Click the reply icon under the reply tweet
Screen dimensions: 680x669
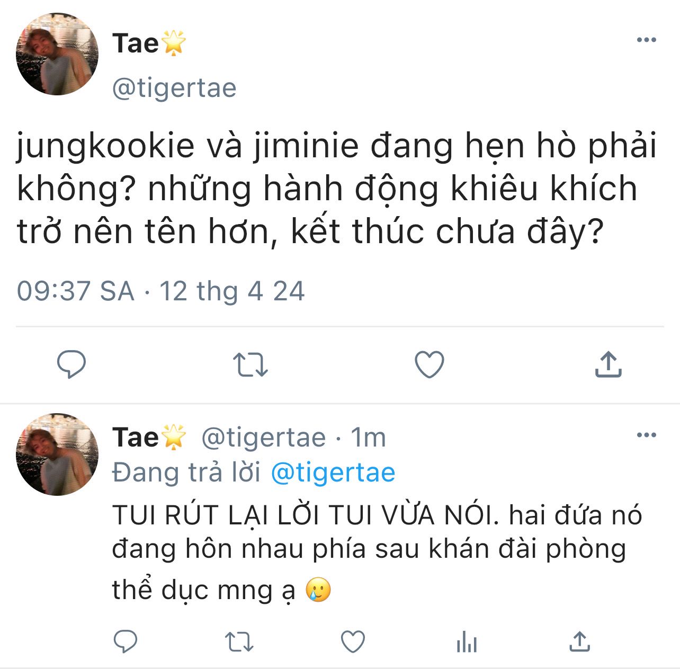[x=126, y=642]
